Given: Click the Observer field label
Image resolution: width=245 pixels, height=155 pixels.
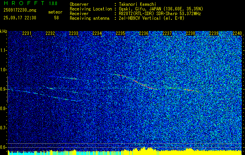Looking at the screenshot, I should 79,4.
